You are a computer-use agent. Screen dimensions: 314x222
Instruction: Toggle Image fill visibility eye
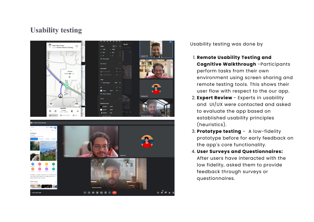click(x=117, y=91)
